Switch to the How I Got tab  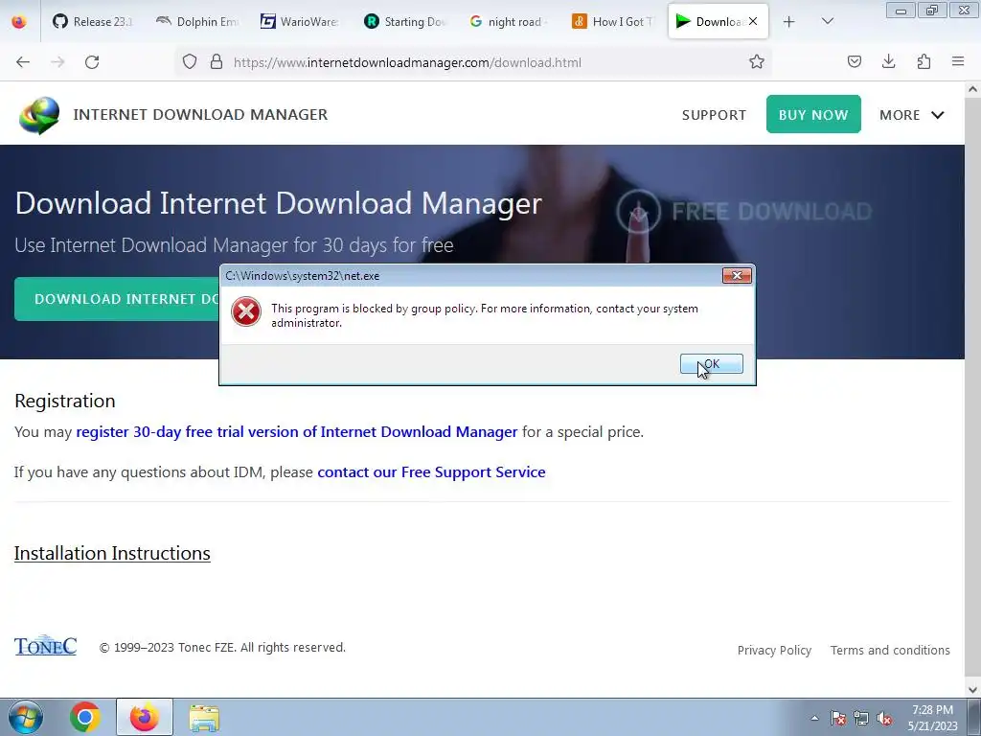612,22
